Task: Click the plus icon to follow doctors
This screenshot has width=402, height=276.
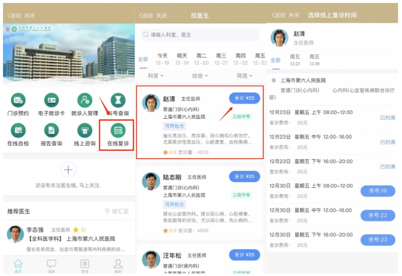Action: point(68,170)
